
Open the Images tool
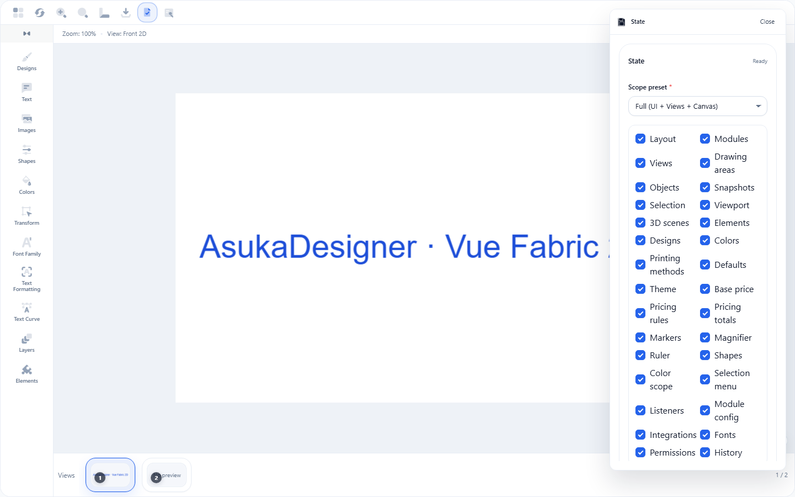[x=26, y=124]
